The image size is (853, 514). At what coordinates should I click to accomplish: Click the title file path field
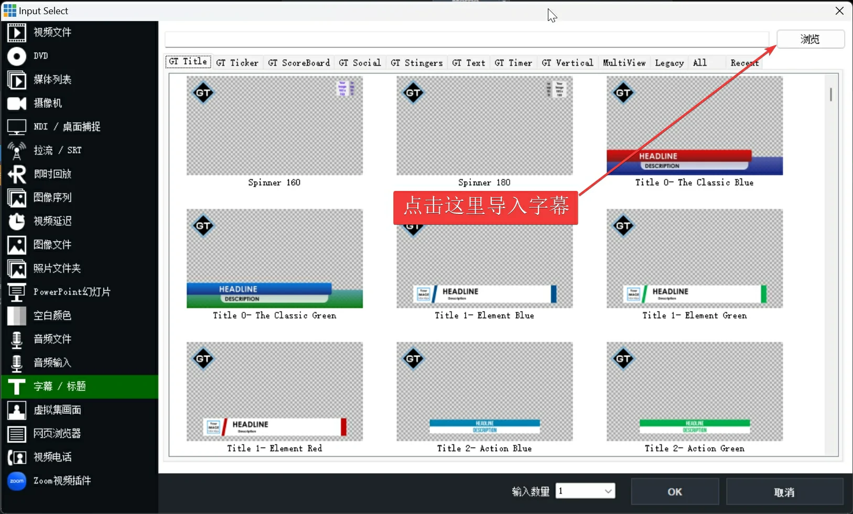pos(467,39)
